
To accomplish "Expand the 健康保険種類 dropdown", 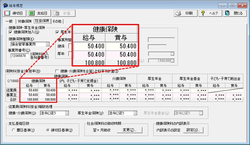I will [x=47, y=44].
